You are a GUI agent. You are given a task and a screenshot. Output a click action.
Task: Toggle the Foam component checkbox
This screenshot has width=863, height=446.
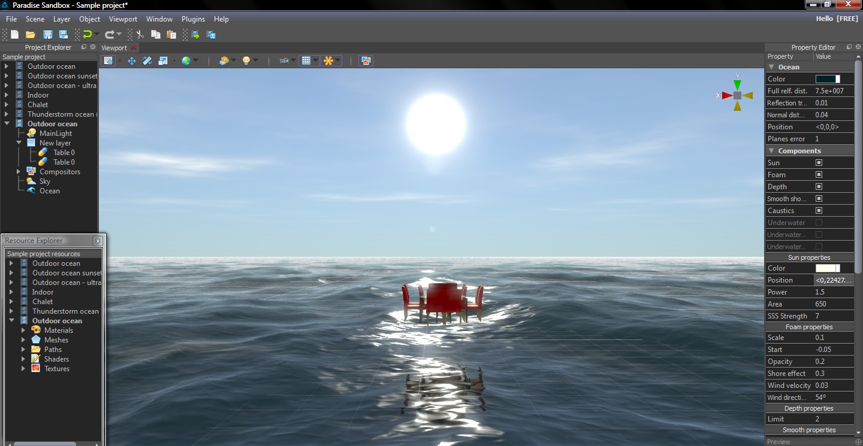pos(819,175)
